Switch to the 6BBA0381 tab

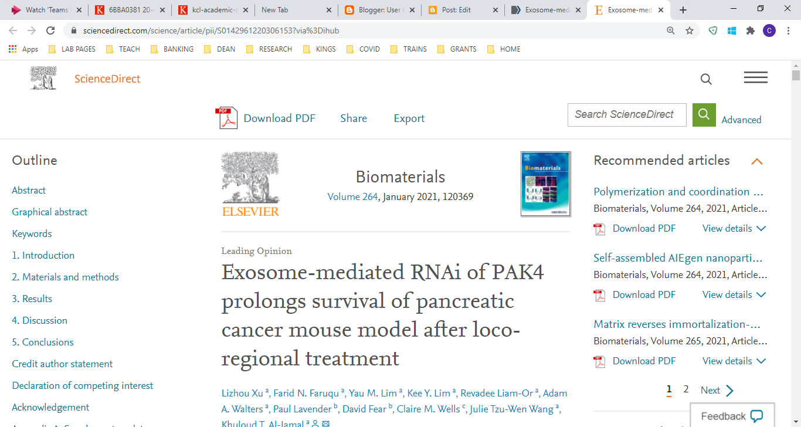pos(130,10)
